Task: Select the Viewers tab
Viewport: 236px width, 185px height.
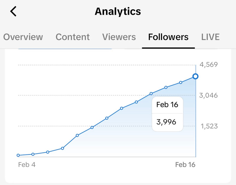Action: (119, 37)
